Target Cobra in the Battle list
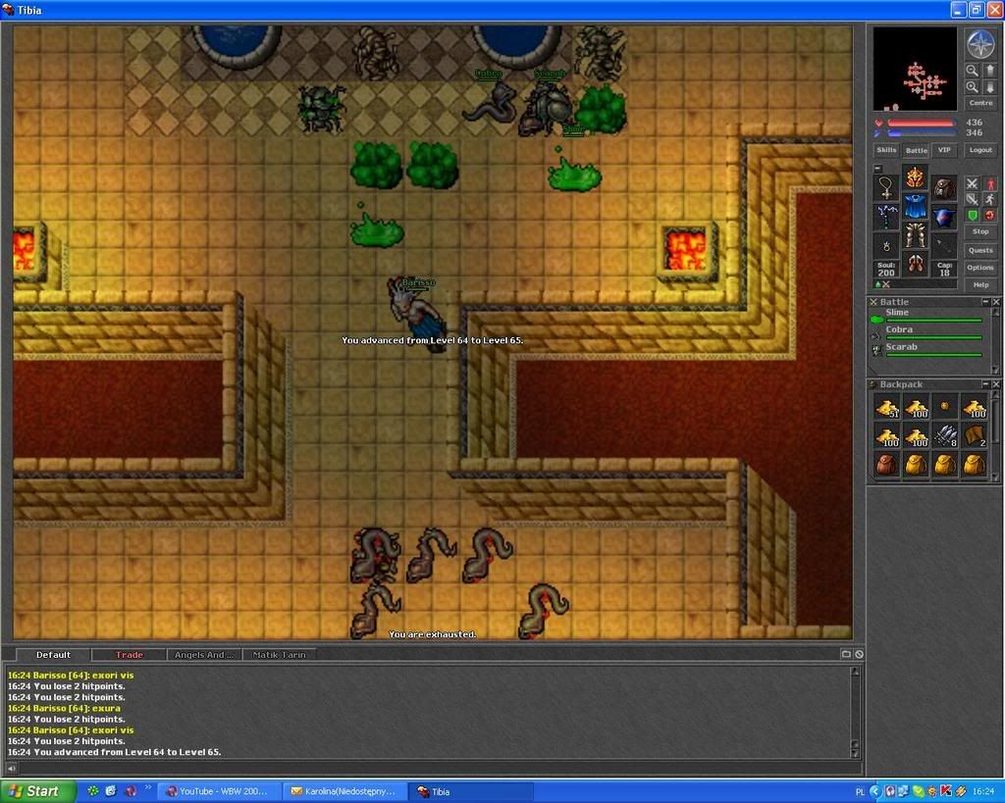Screen dimensions: 1005x803 (x=926, y=333)
